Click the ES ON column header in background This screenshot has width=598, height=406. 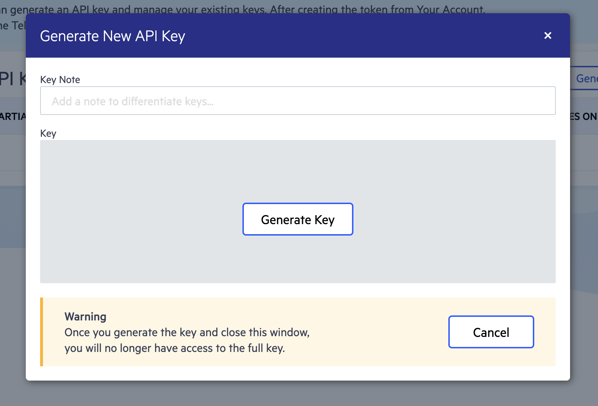tap(584, 116)
